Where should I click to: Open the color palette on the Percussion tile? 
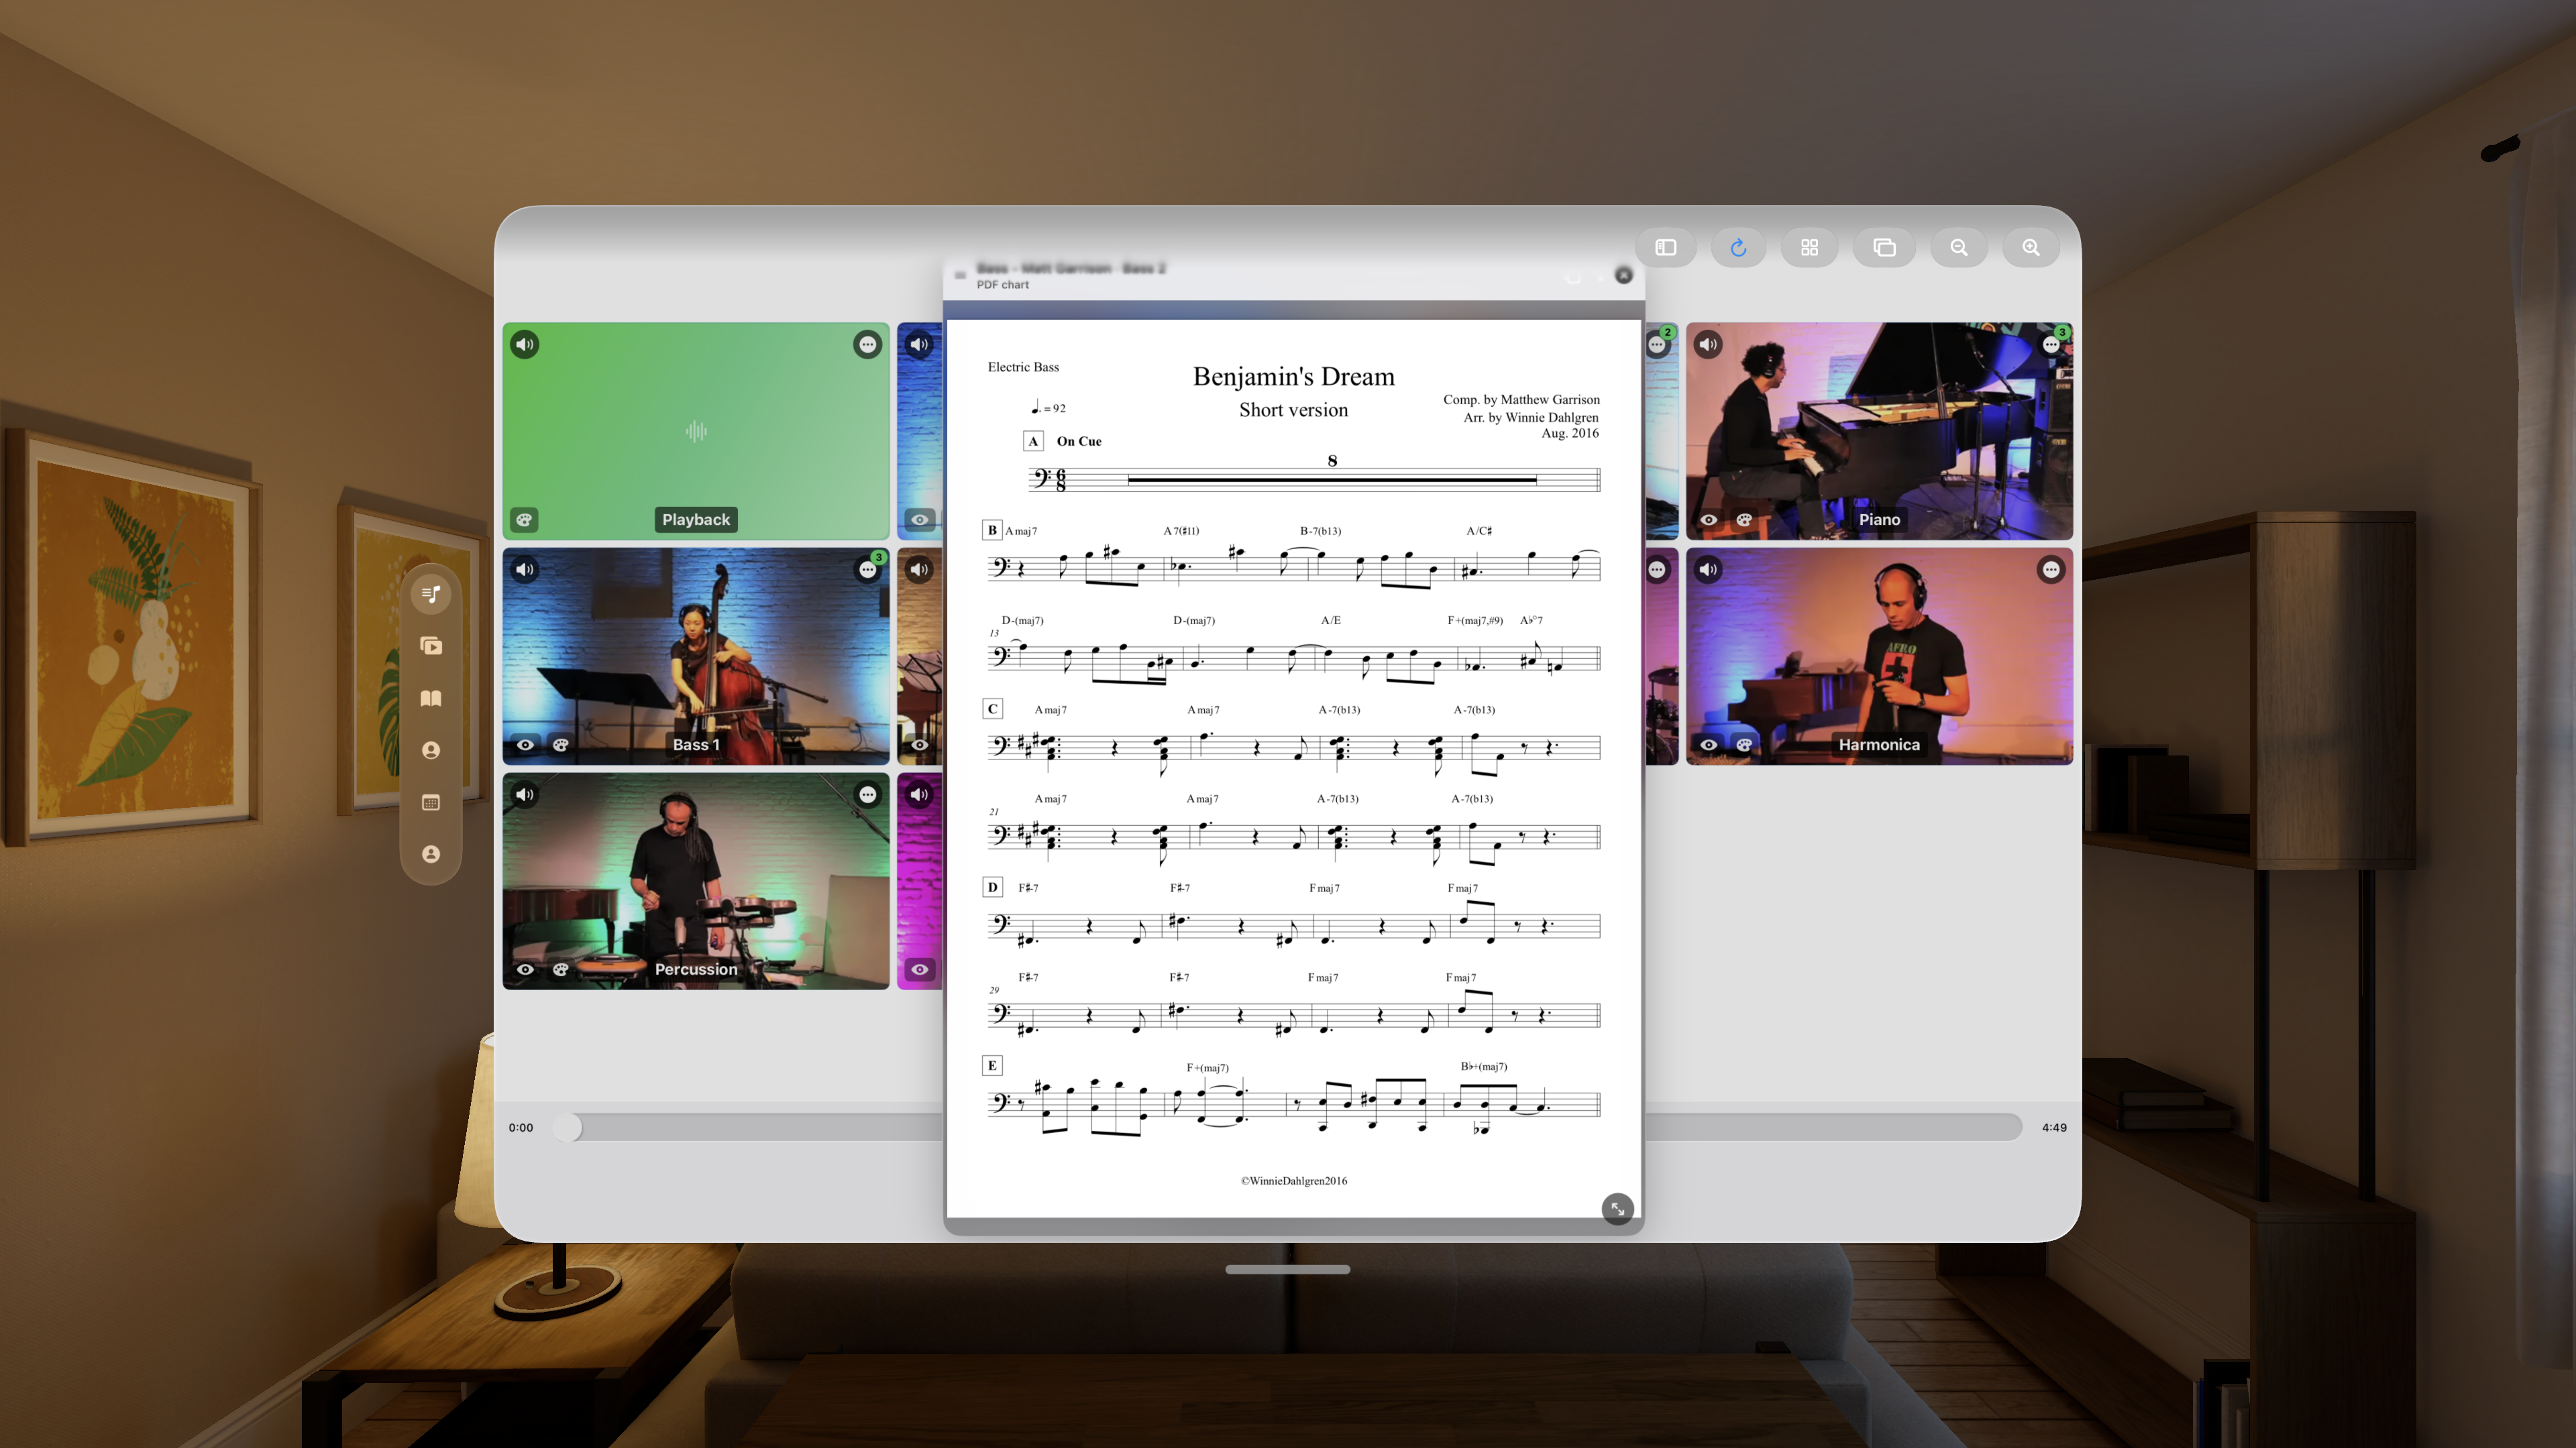click(561, 969)
